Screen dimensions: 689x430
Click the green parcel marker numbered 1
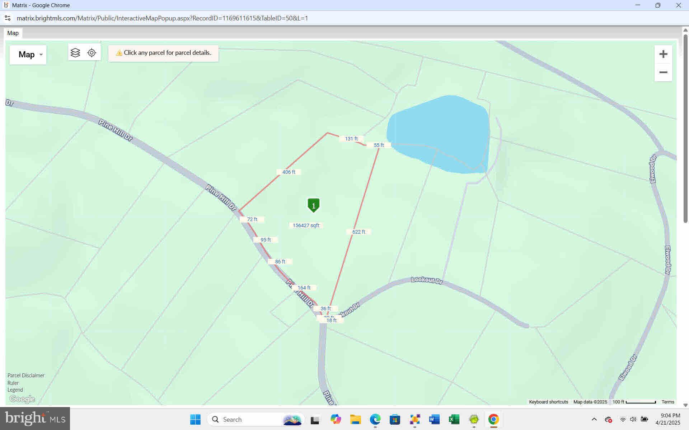pos(313,205)
